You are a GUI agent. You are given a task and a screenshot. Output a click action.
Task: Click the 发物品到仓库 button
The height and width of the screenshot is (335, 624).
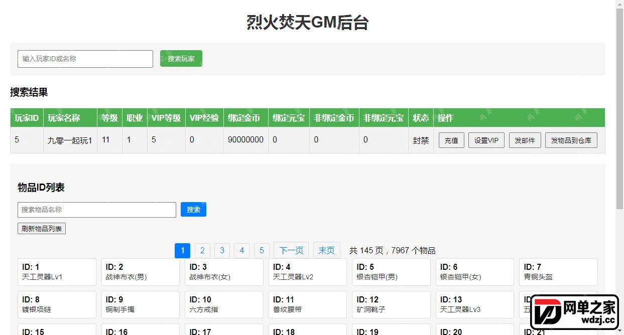pos(571,140)
